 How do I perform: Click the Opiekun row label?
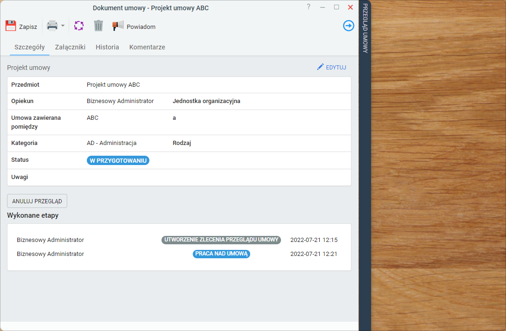22,101
